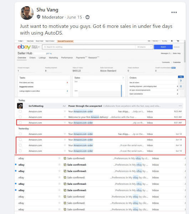Select the Overview tab
Viewport: 189px width, 214px height.
coord(22,58)
